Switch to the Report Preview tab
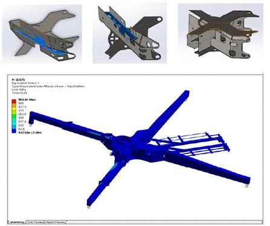The image size is (270, 226). tap(56, 222)
